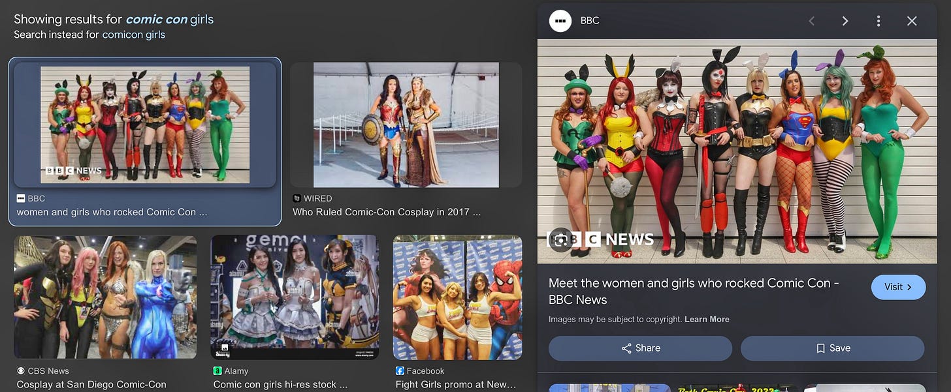The width and height of the screenshot is (951, 392).
Task: Go to next image arrow in preview header
Action: 845,21
